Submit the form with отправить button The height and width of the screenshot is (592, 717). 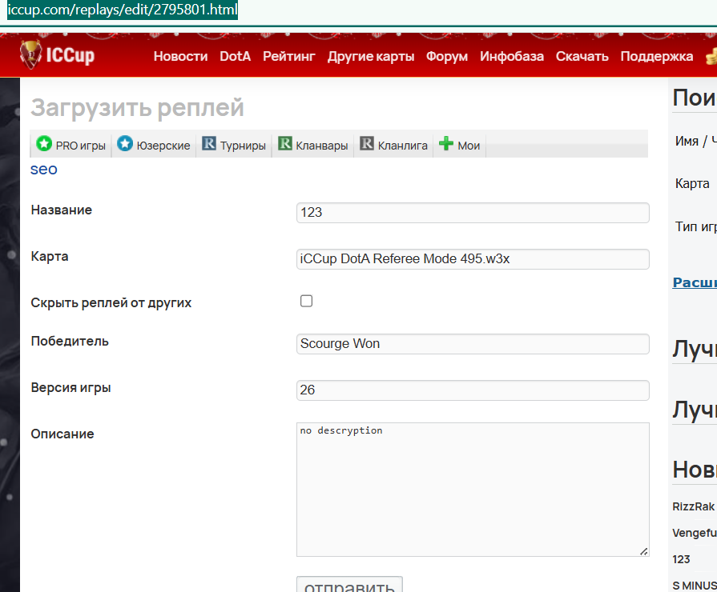pyautogui.click(x=349, y=585)
